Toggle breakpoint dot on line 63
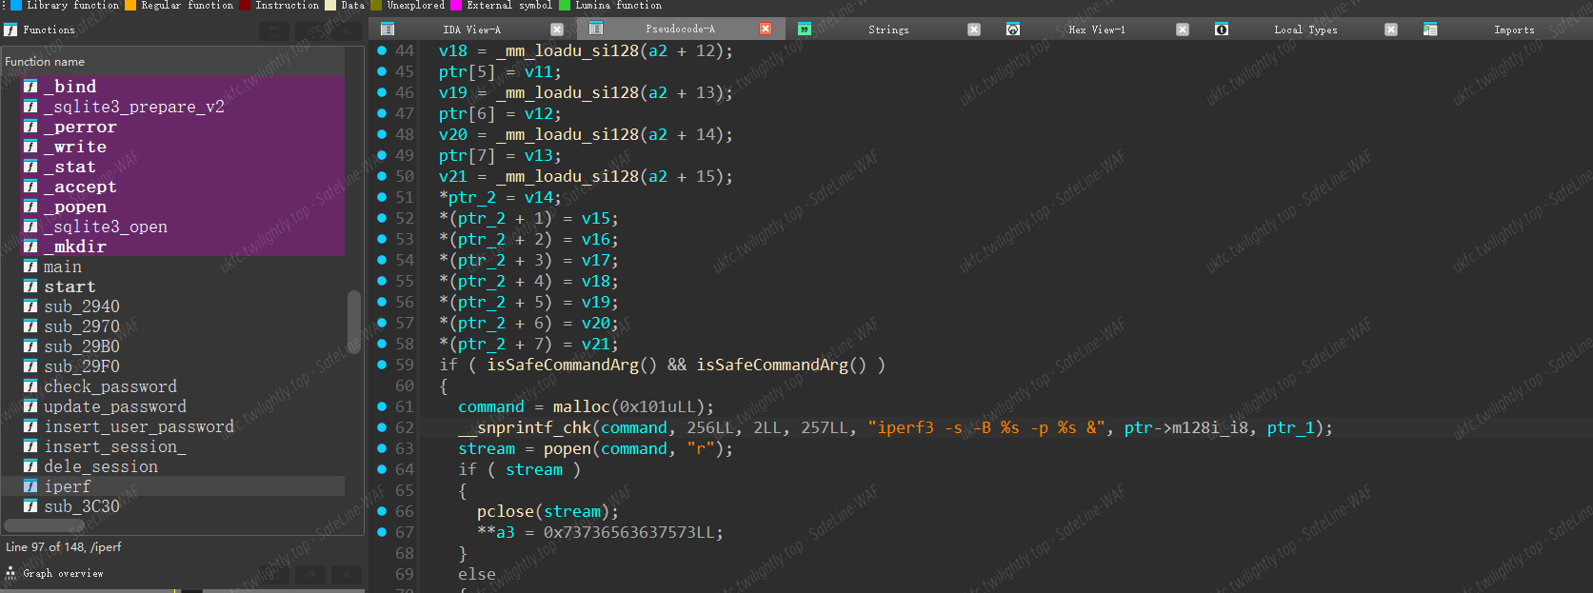The width and height of the screenshot is (1593, 593). [x=382, y=448]
